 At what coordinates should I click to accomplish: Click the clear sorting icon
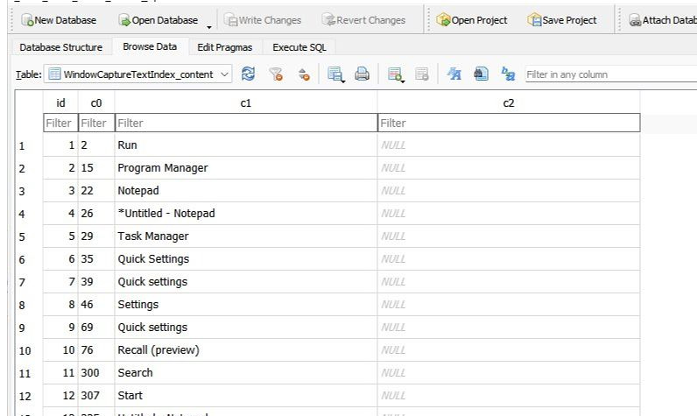pyautogui.click(x=303, y=74)
